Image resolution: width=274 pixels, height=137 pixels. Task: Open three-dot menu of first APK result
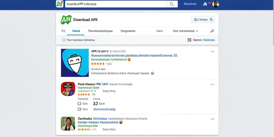click(212, 52)
